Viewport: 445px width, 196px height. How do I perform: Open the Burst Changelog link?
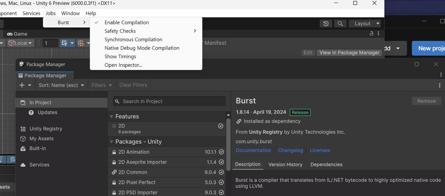(x=291, y=151)
